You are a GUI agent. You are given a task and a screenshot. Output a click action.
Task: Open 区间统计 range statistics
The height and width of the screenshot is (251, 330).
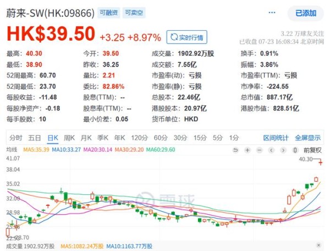(x=276, y=138)
